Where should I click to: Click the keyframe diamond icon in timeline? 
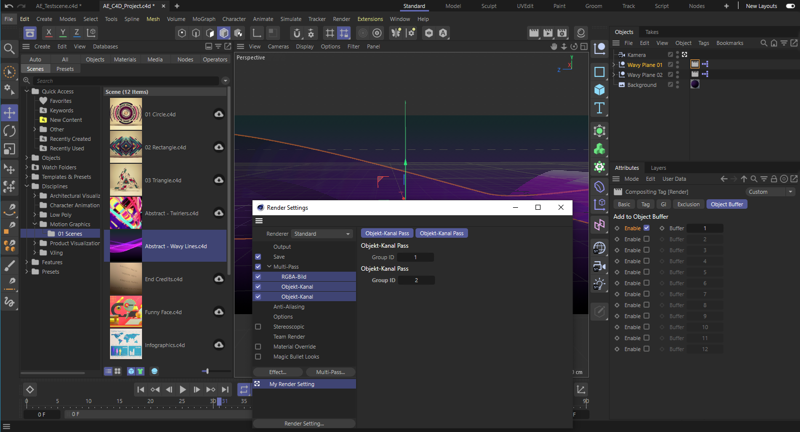click(x=30, y=390)
